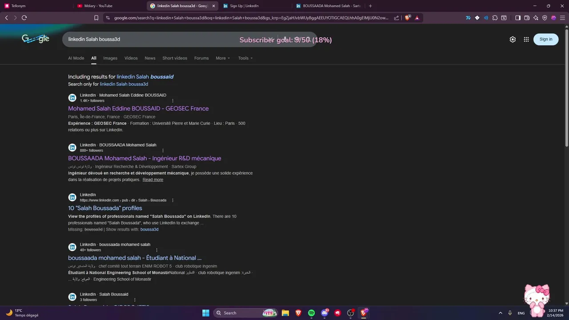
Task: Reload the page
Action: tap(24, 18)
